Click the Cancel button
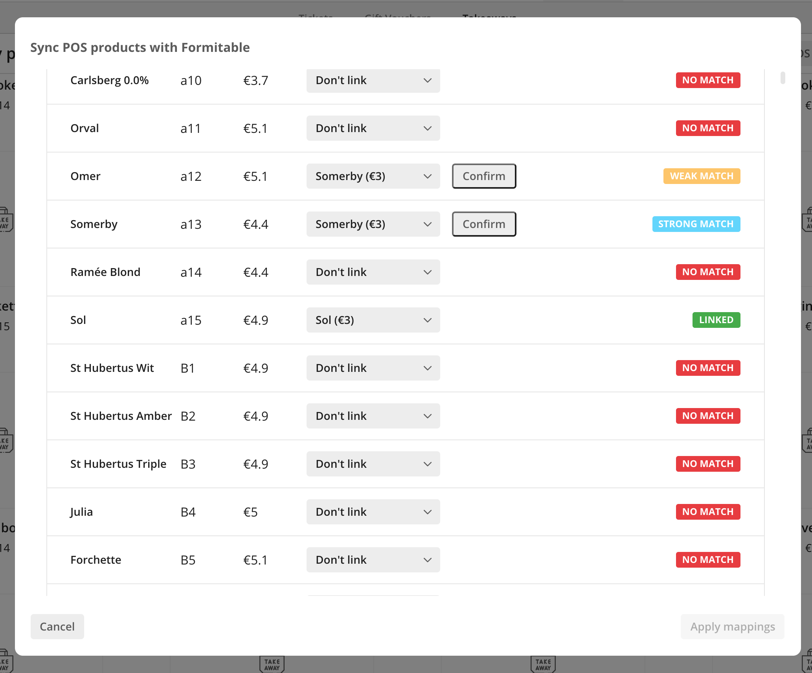 pos(57,627)
